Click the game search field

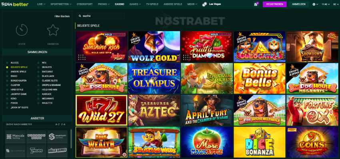click(101, 16)
